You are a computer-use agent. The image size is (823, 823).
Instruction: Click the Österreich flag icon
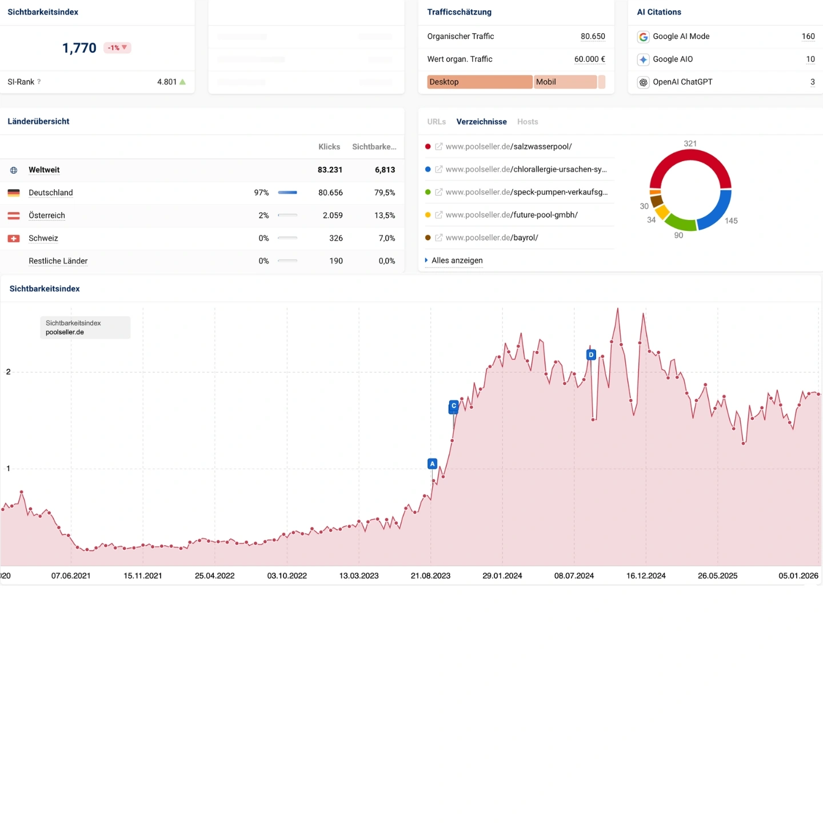(14, 215)
